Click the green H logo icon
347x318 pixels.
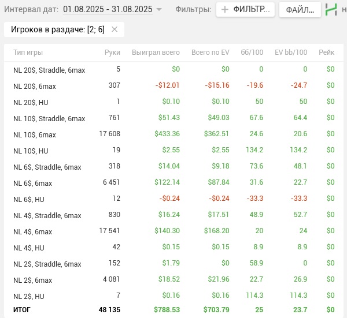click(331, 9)
